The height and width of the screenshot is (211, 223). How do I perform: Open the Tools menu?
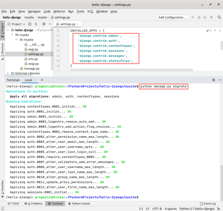[x=80, y=11]
